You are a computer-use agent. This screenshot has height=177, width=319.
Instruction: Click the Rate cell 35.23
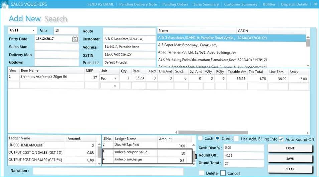[139, 78]
